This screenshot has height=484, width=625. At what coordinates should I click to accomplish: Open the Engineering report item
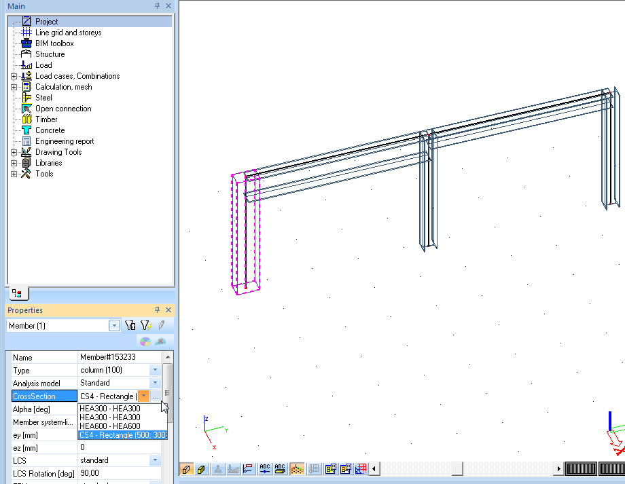pos(65,141)
